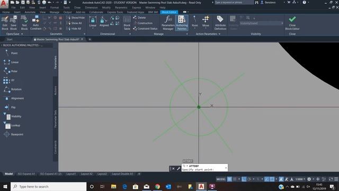The height and width of the screenshot is (191, 339).
Task: Choose the Polar parameter in the palette
Action: pos(10,71)
